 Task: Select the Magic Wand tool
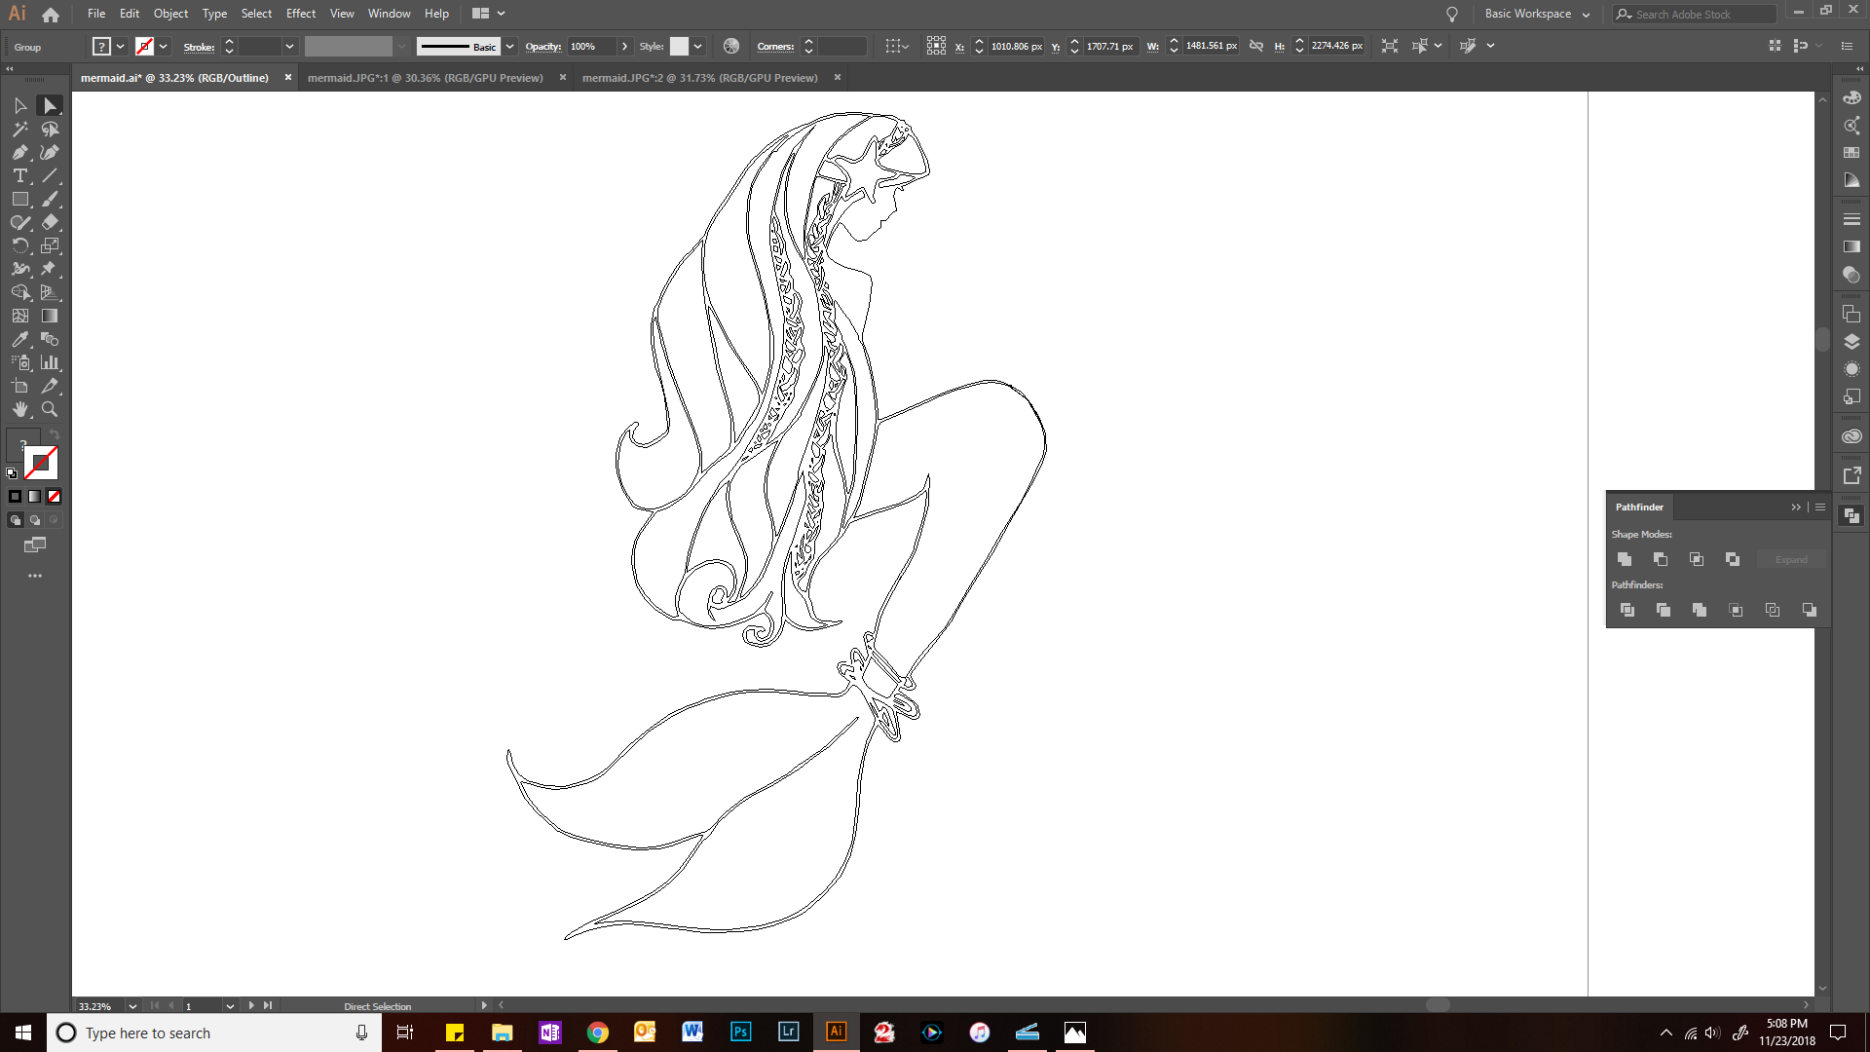(x=19, y=129)
